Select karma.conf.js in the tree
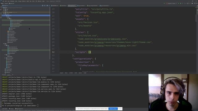Screen dimensions: 198x111 (11, 31)
